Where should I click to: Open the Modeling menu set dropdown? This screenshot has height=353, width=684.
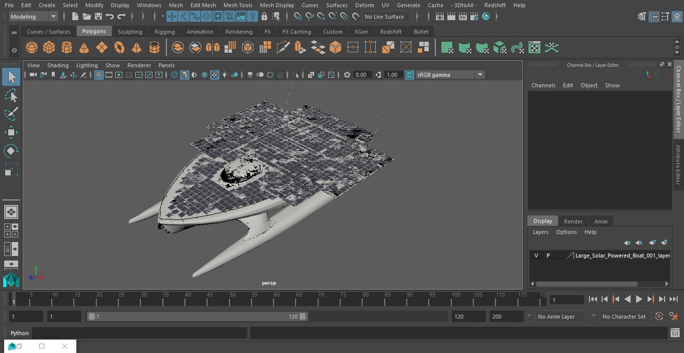(33, 16)
